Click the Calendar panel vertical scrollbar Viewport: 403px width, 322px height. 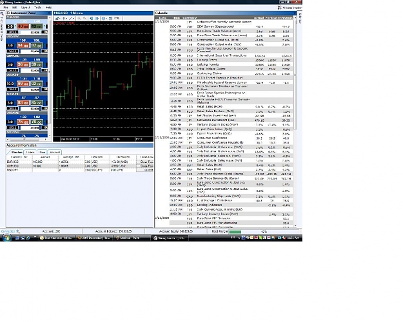[x=295, y=120]
